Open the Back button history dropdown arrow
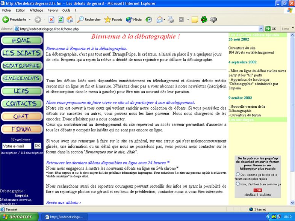 click(30, 20)
